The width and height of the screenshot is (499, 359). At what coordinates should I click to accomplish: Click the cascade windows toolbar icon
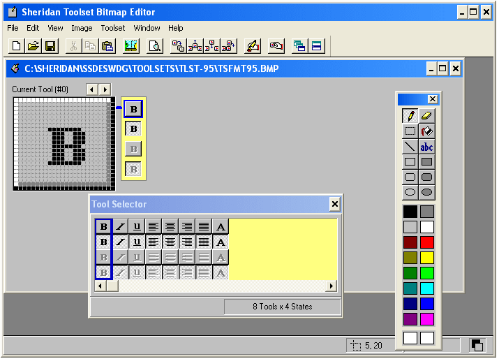pos(299,46)
